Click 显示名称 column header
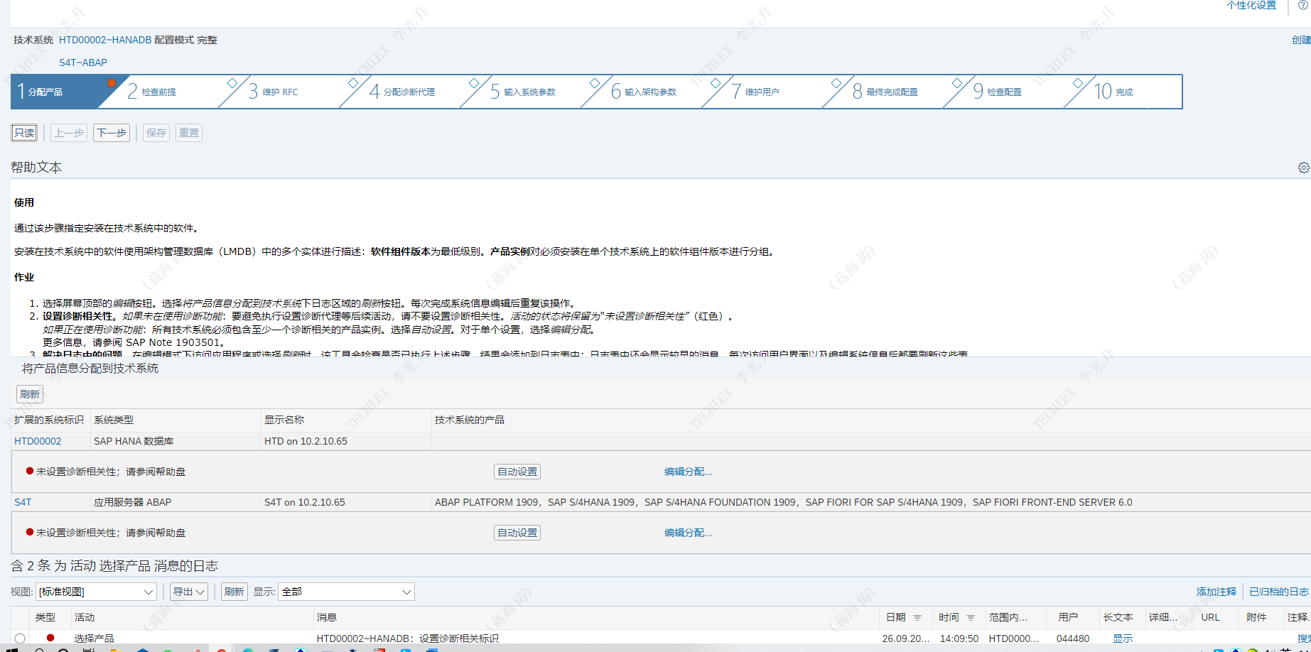 284,420
